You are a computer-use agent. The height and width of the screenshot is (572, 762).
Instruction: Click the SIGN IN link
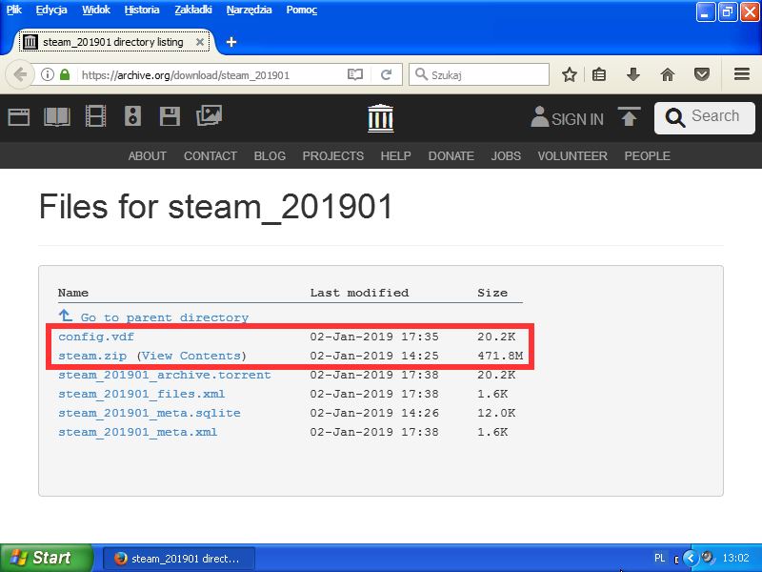tap(567, 118)
